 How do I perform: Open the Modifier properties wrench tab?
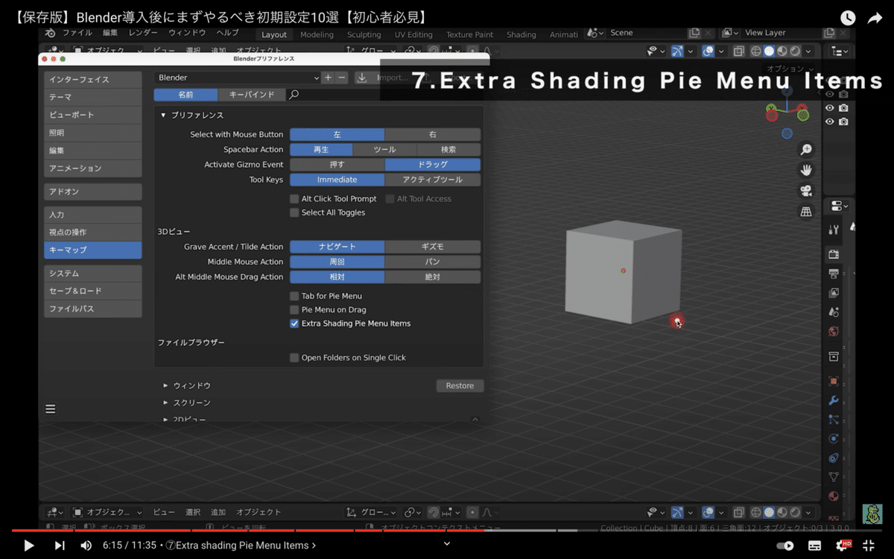834,400
